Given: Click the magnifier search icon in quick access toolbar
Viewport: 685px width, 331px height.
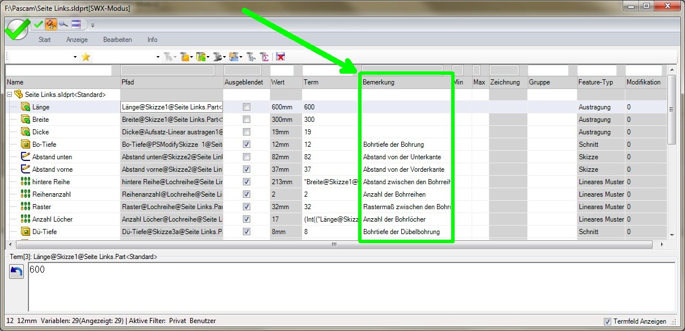Looking at the screenshot, I should tap(63, 24).
